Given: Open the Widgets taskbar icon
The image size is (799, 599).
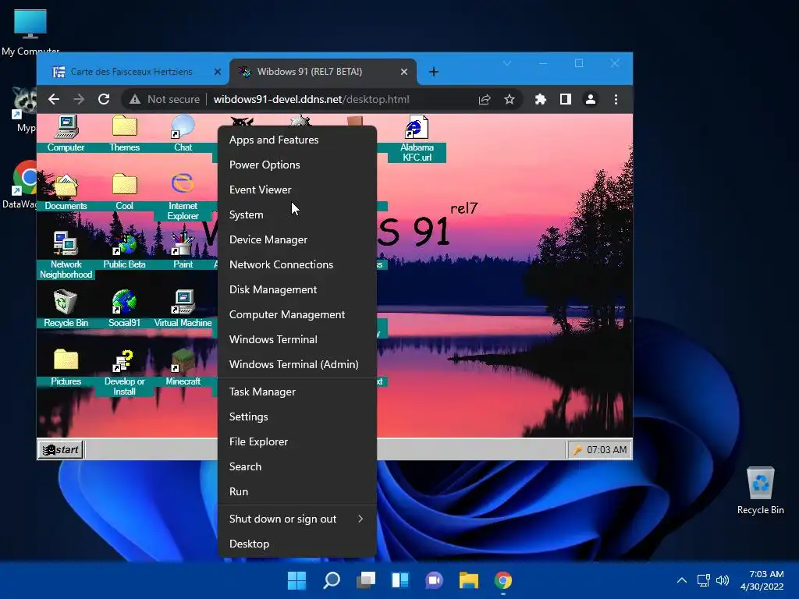Looking at the screenshot, I should pos(400,580).
